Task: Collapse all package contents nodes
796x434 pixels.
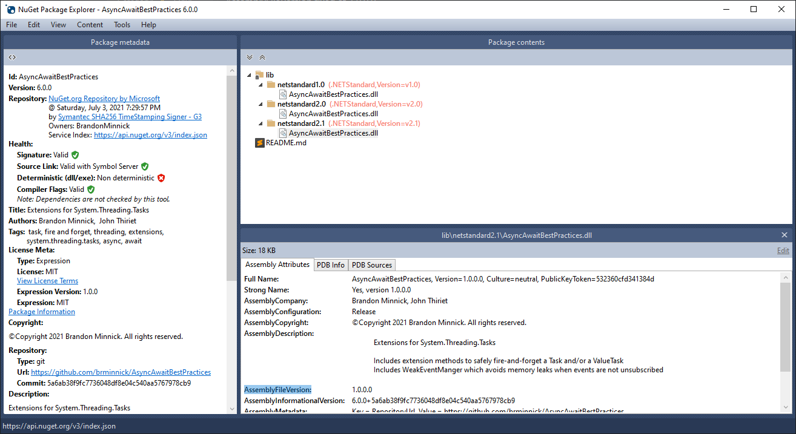Action: 262,58
